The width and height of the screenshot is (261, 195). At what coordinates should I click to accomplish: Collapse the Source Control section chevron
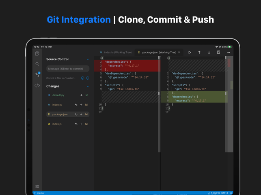click(x=88, y=59)
